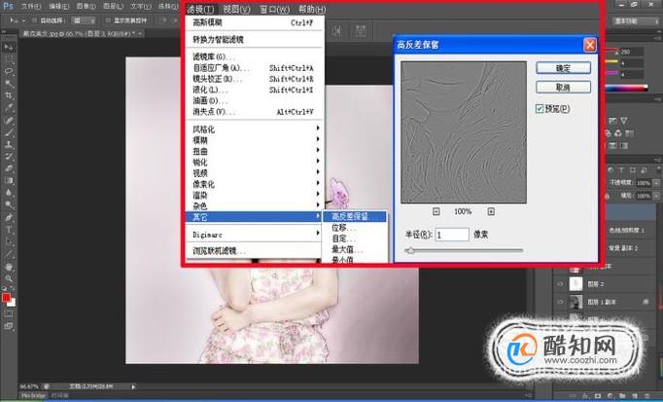Choose 位移 in the 其它 submenu
Screen dimensions: 663x402
354,228
